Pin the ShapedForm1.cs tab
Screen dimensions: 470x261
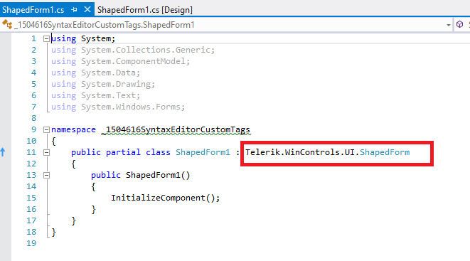click(x=74, y=10)
